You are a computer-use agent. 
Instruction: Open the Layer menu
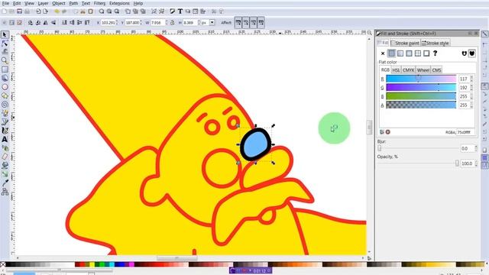coord(43,3)
